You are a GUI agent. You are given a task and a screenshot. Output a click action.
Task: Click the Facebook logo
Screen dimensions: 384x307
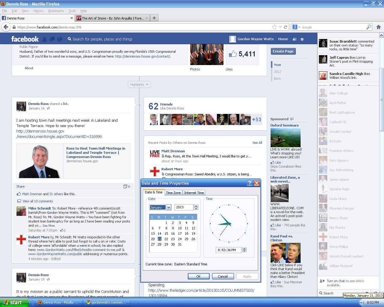point(25,39)
